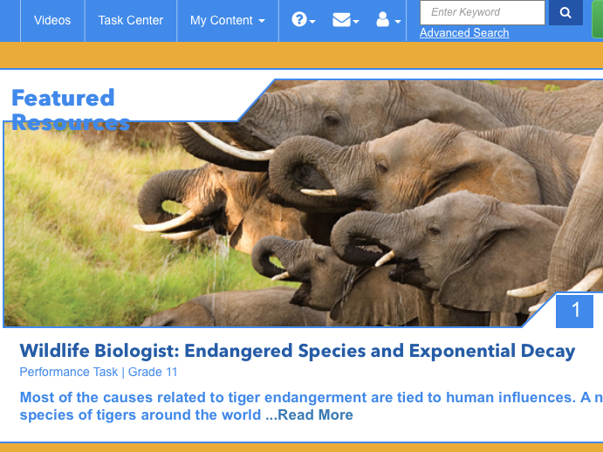
Task: Open Wildlife Biologist resource title link
Action: [298, 351]
